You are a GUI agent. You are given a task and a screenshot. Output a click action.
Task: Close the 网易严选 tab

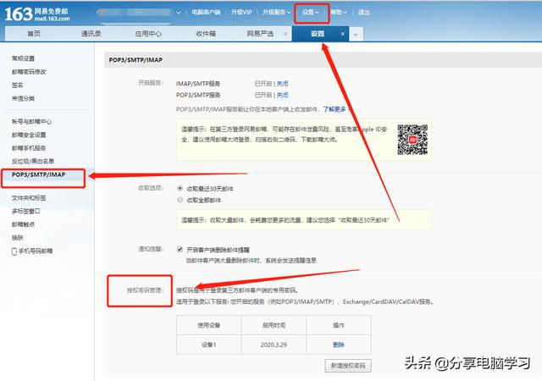[285, 34]
